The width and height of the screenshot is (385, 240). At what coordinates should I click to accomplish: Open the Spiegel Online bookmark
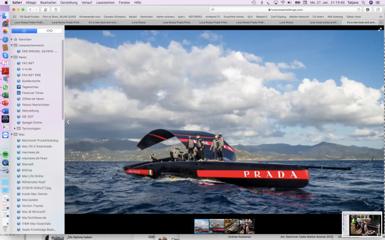pyautogui.click(x=29, y=122)
